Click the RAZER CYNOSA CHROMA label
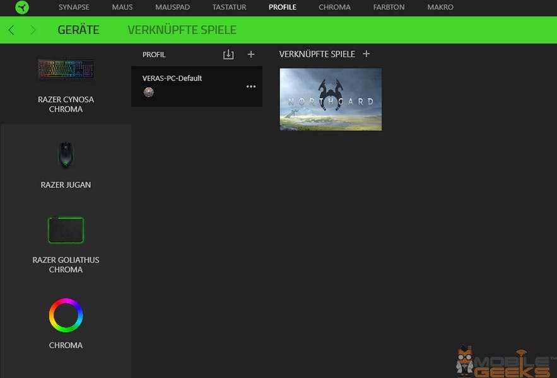Viewport: 557px width, 378px height. tap(66, 105)
